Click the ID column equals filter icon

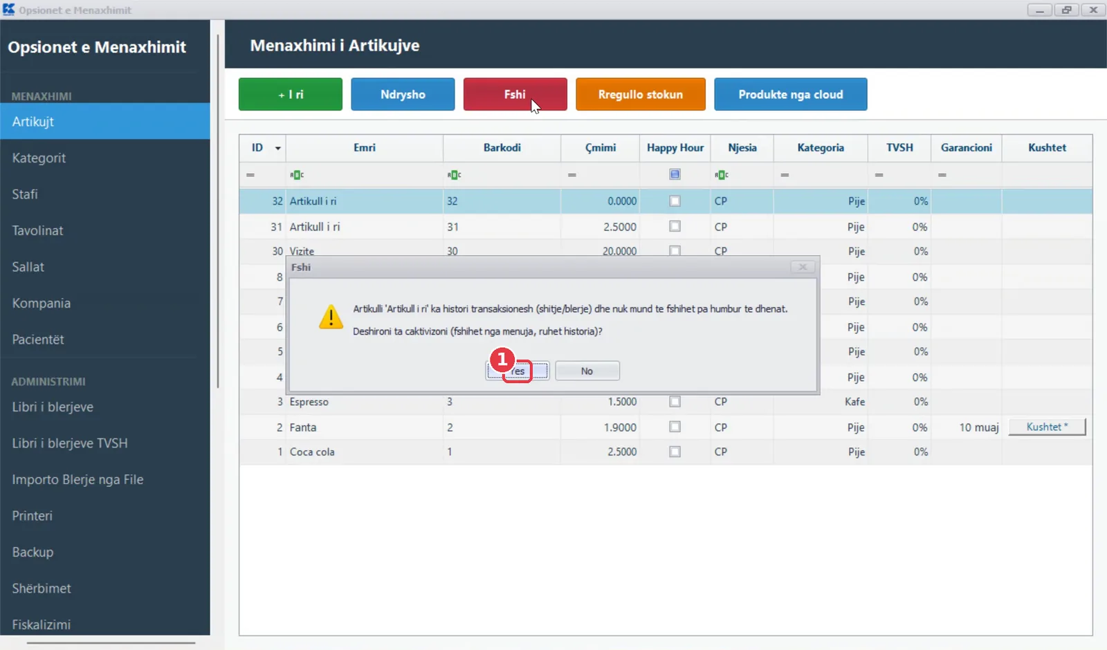tap(250, 175)
